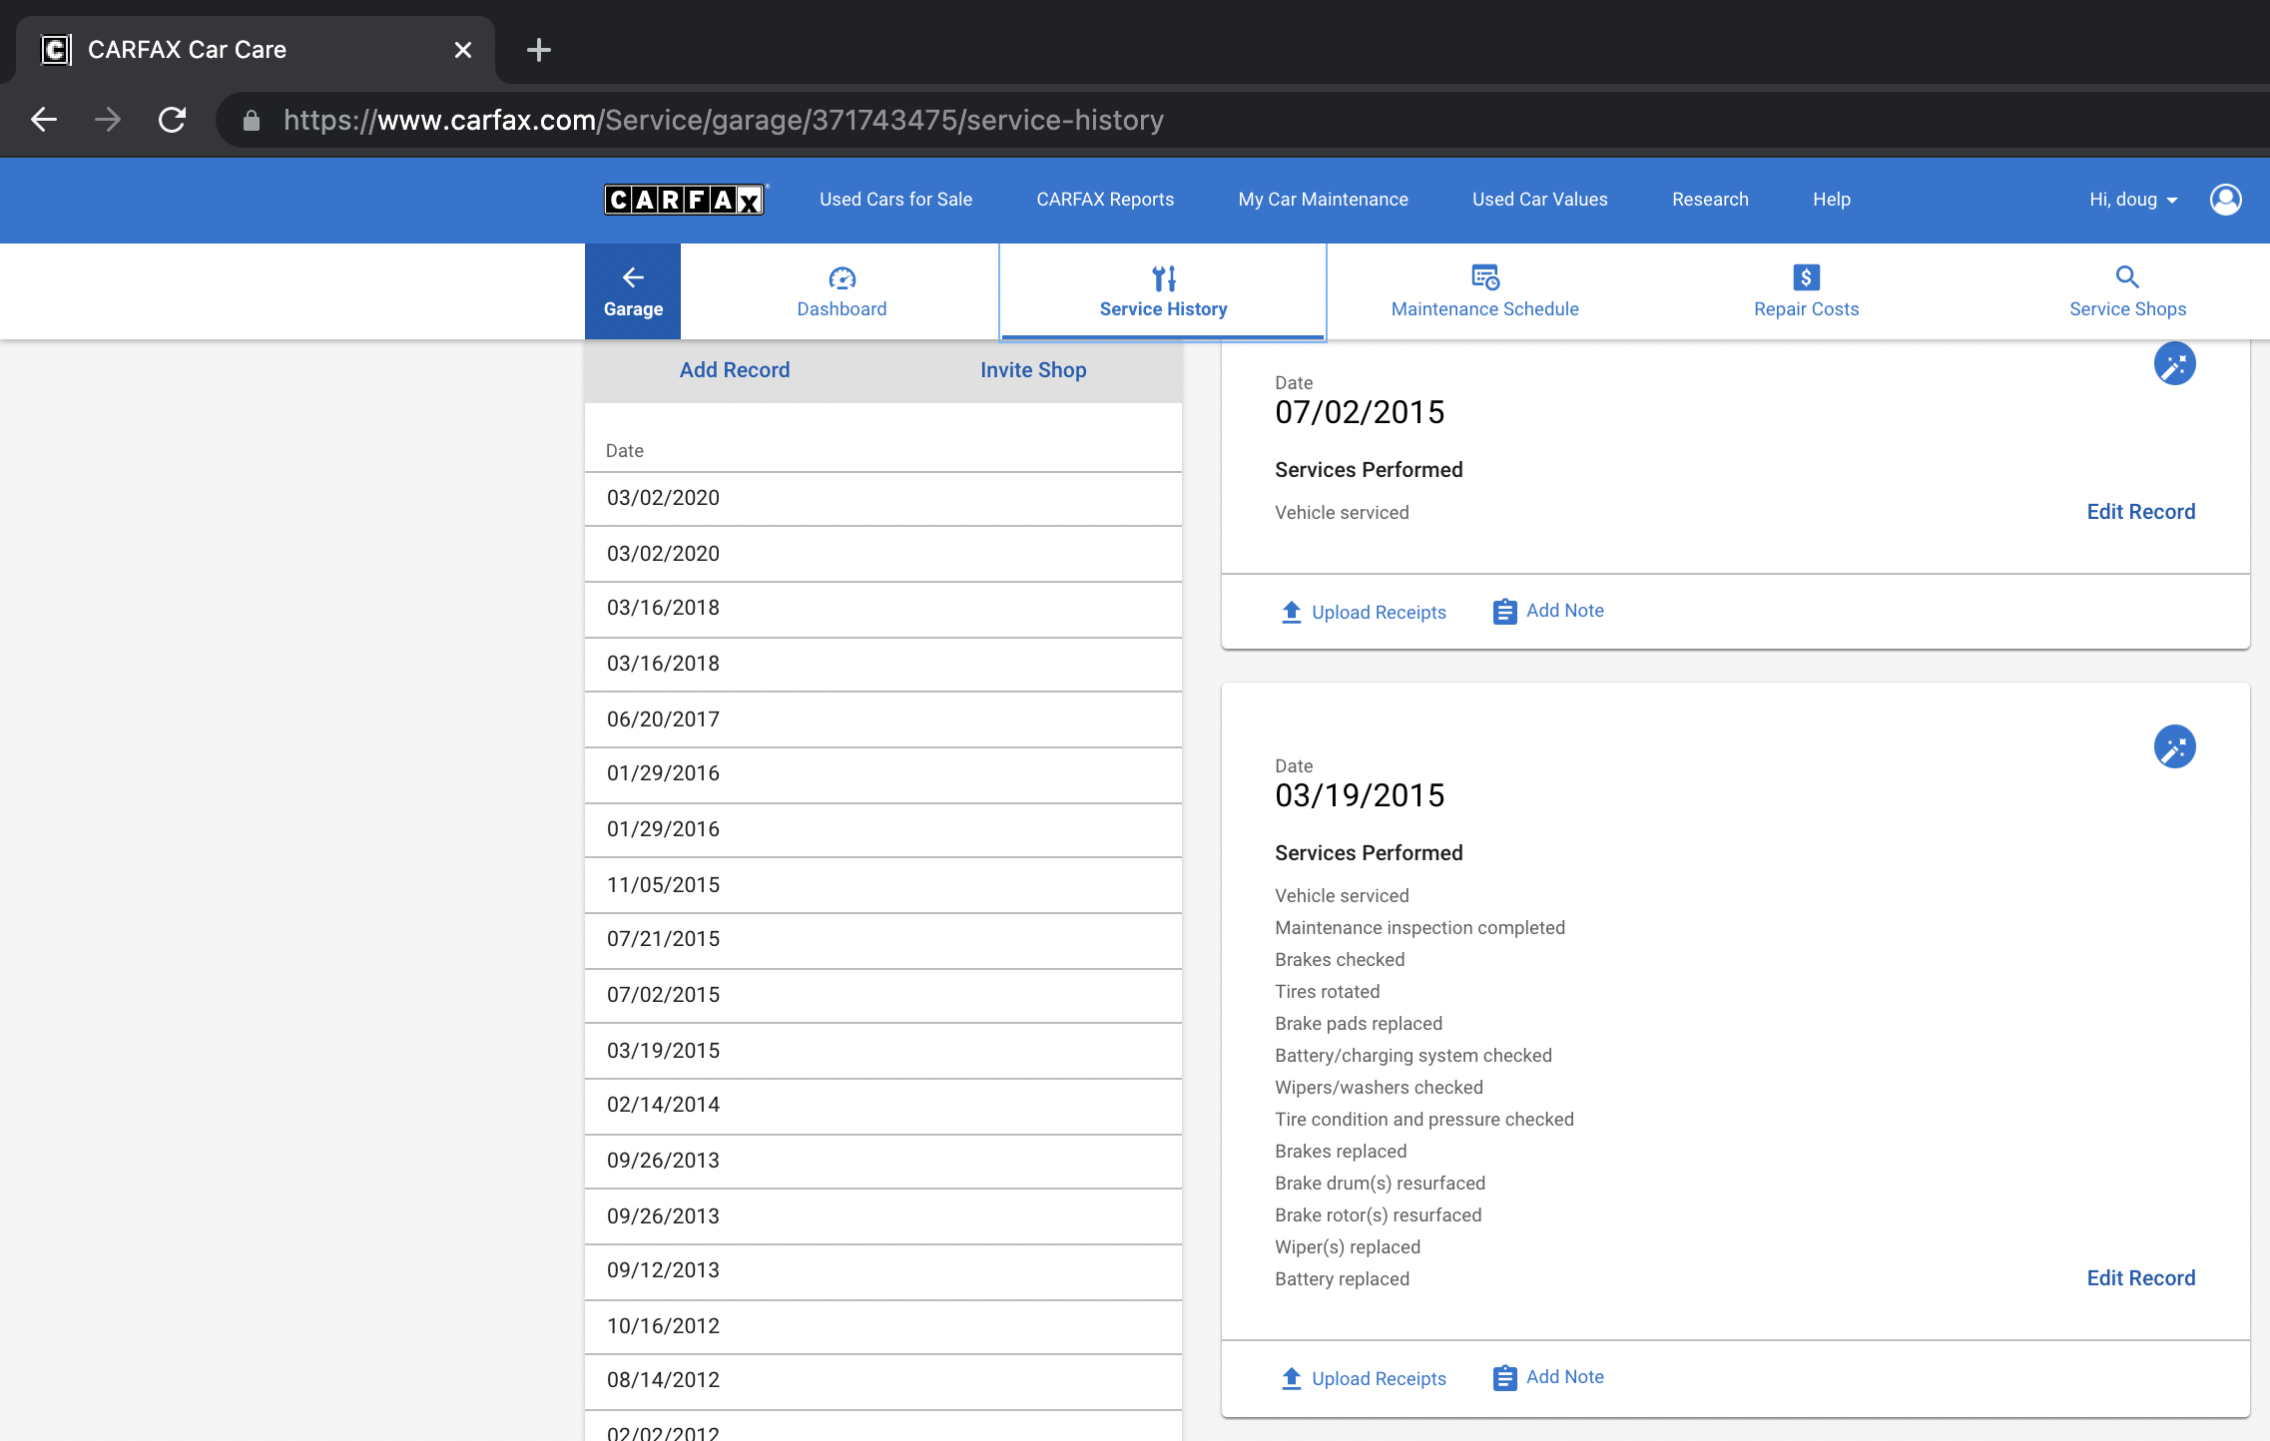2270x1441 pixels.
Task: Open Used Cars for Sale menu
Action: [895, 200]
